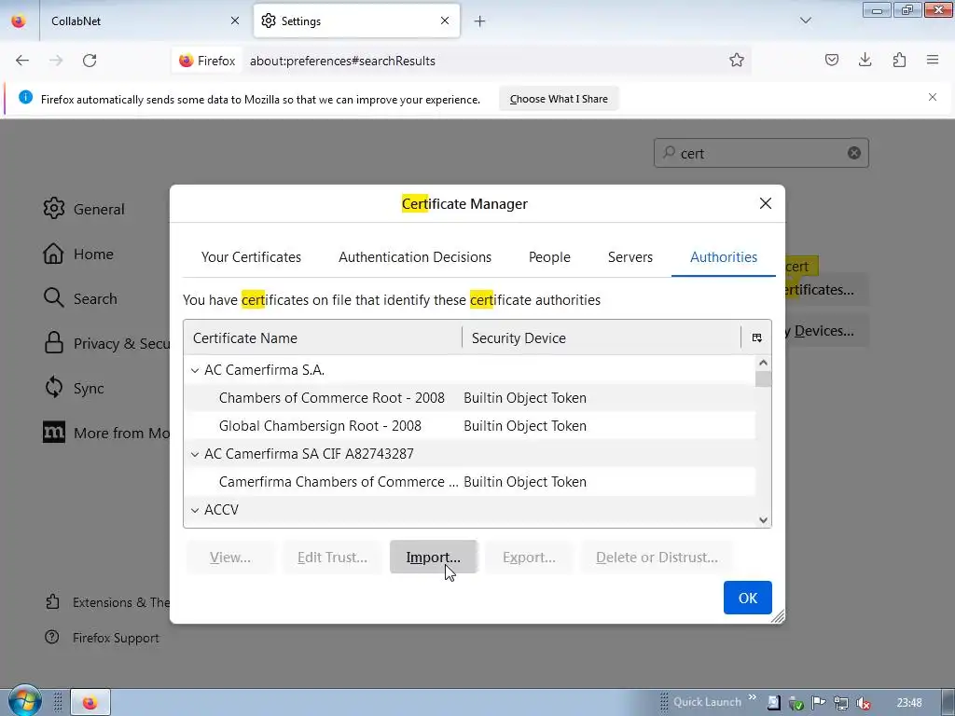Viewport: 955px width, 716px height.
Task: Click Choose What I Share button
Action: [559, 99]
